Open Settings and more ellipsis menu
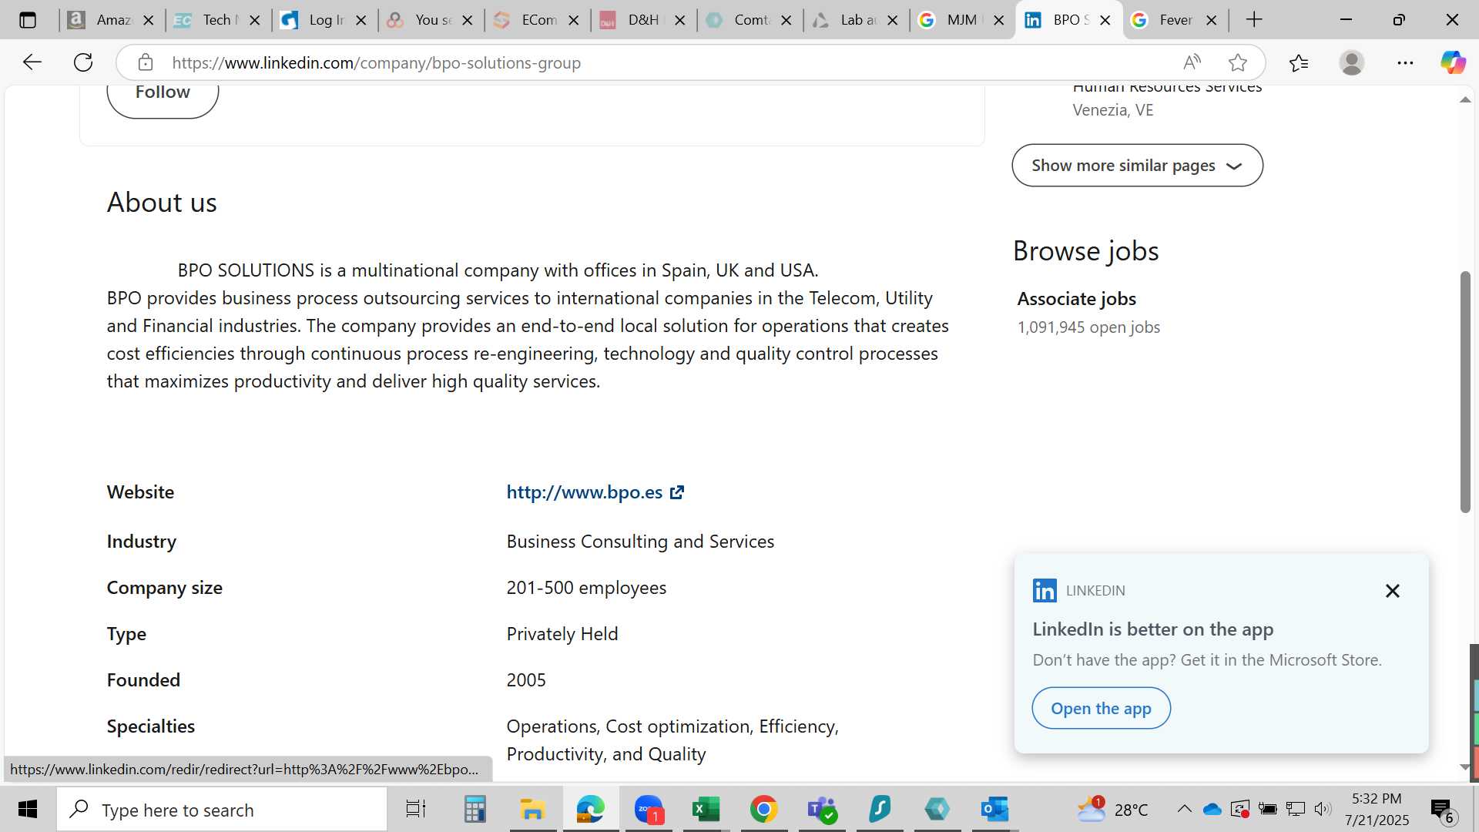Screen dimensions: 1479x832 (1405, 62)
